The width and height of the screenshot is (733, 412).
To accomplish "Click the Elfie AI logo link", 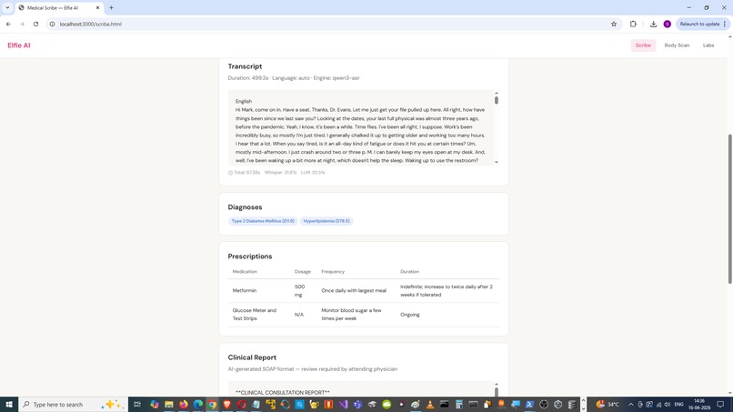I will [x=19, y=45].
